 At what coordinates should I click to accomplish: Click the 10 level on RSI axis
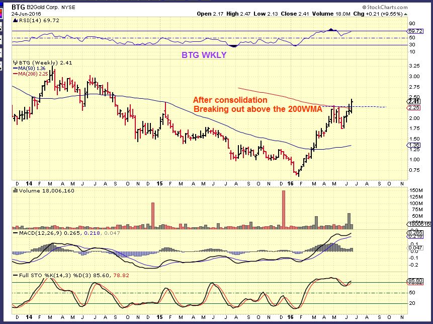412,52
